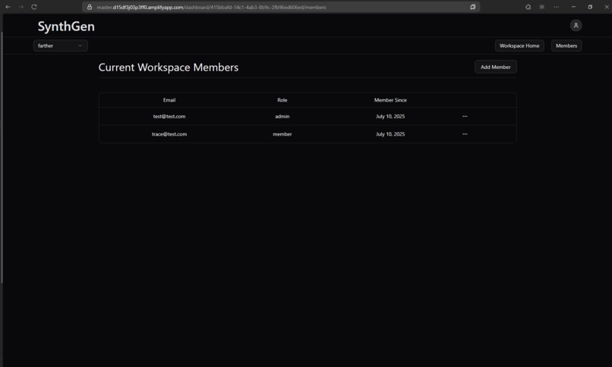Click the Current Workspace Members heading

pos(169,67)
